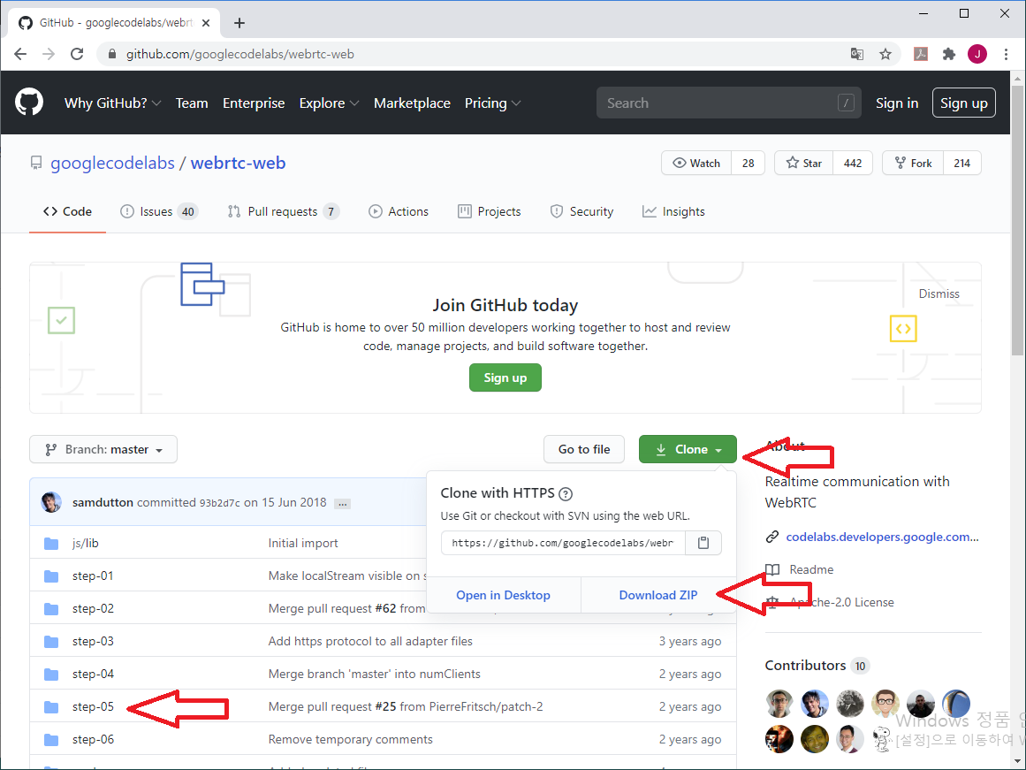Click the outlined Sign up header button

tap(964, 103)
